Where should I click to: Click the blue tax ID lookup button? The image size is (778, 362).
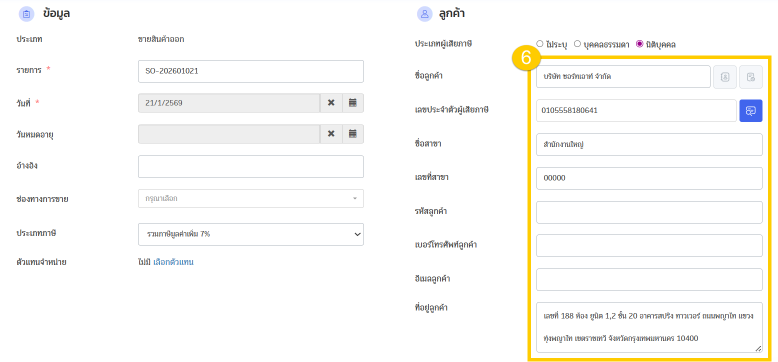(750, 111)
